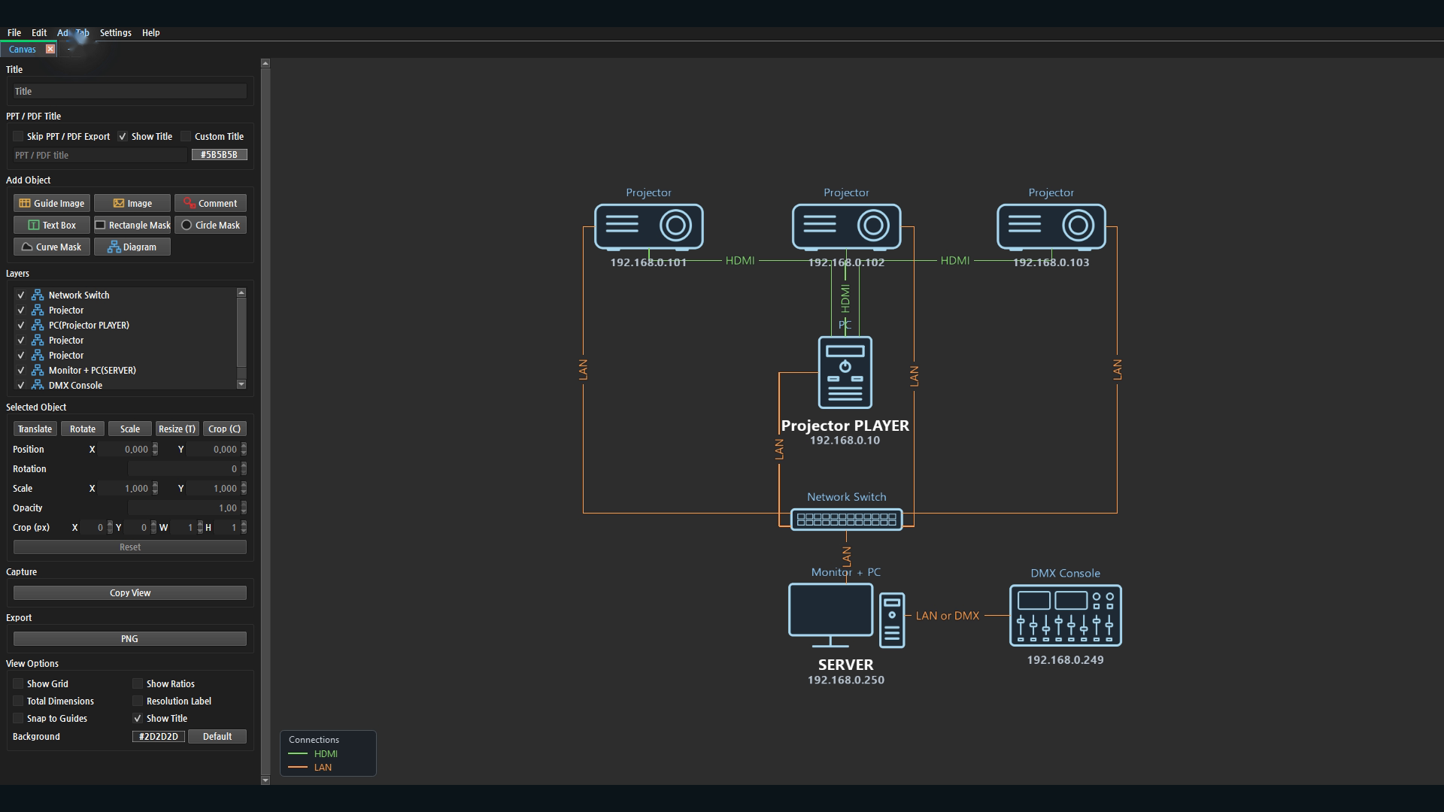The width and height of the screenshot is (1444, 812).
Task: Open the Settings menu
Action: pyautogui.click(x=115, y=32)
